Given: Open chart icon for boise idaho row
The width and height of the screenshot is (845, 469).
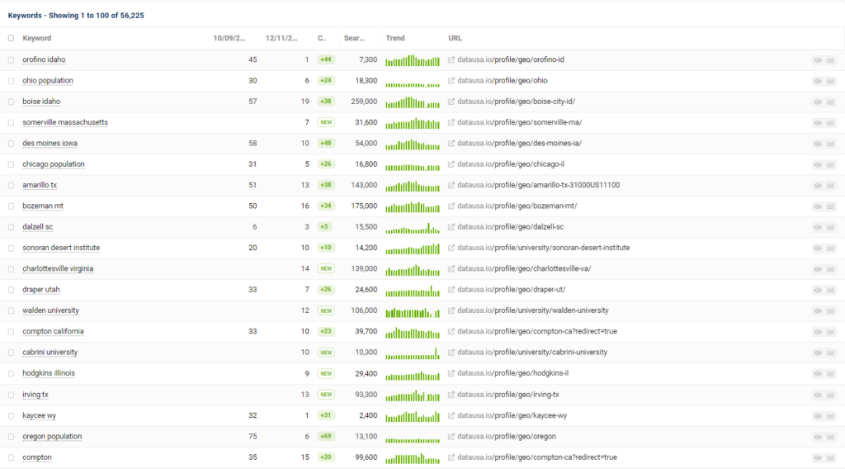Looking at the screenshot, I should coord(831,102).
